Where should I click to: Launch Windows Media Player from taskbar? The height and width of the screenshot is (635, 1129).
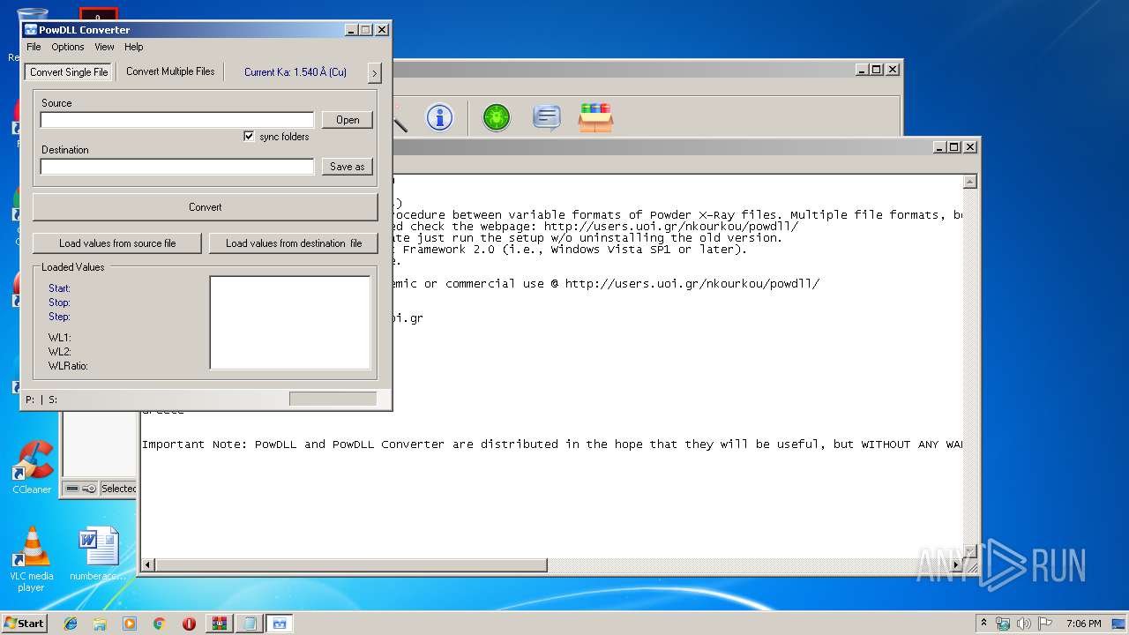pos(130,624)
